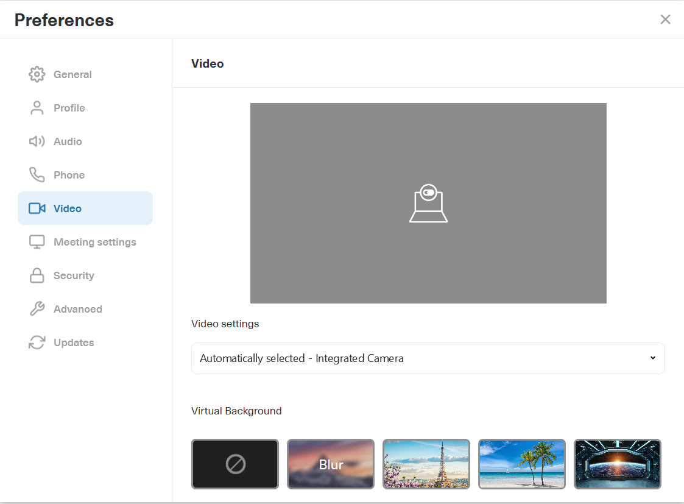Click the Security padlock icon
The width and height of the screenshot is (684, 504).
click(x=37, y=275)
